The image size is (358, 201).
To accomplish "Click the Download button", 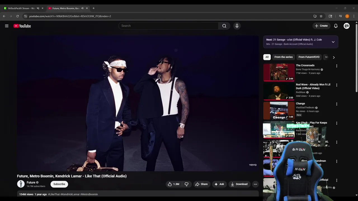I will point(239,184).
